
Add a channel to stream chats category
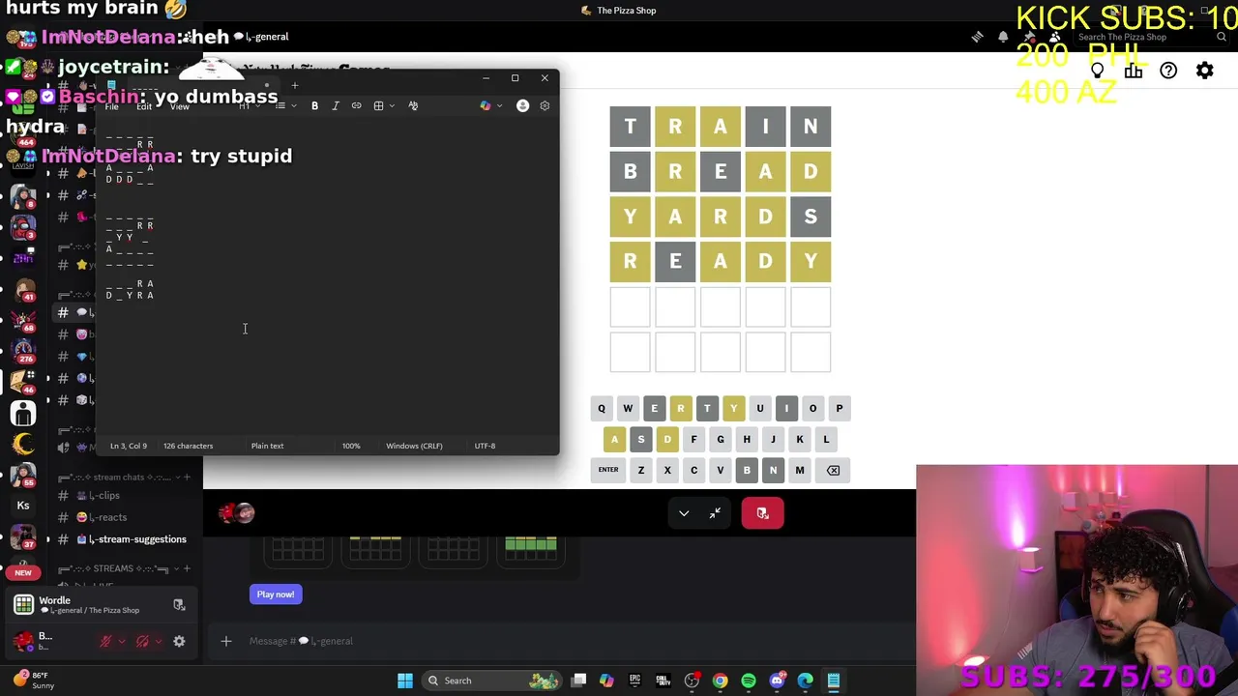(187, 477)
